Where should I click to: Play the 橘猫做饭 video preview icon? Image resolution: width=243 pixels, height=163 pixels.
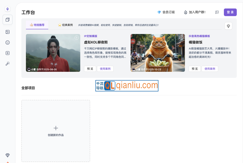pyautogui.click(x=181, y=38)
